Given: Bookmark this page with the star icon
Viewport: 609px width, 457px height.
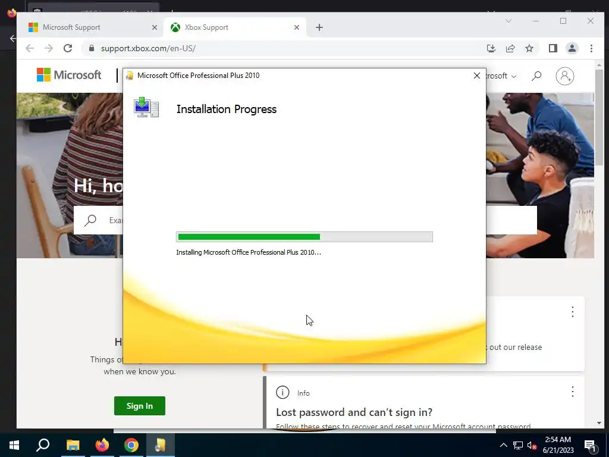Looking at the screenshot, I should 529,48.
